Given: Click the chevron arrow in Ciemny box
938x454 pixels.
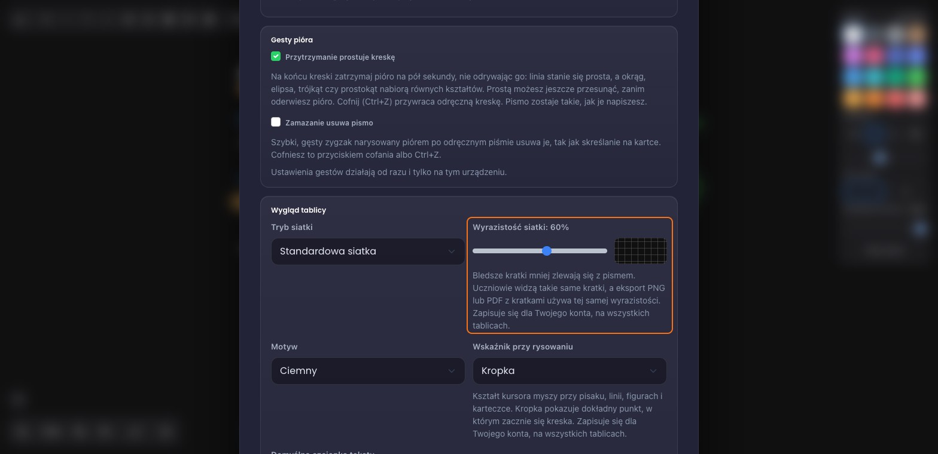Looking at the screenshot, I should [x=452, y=371].
